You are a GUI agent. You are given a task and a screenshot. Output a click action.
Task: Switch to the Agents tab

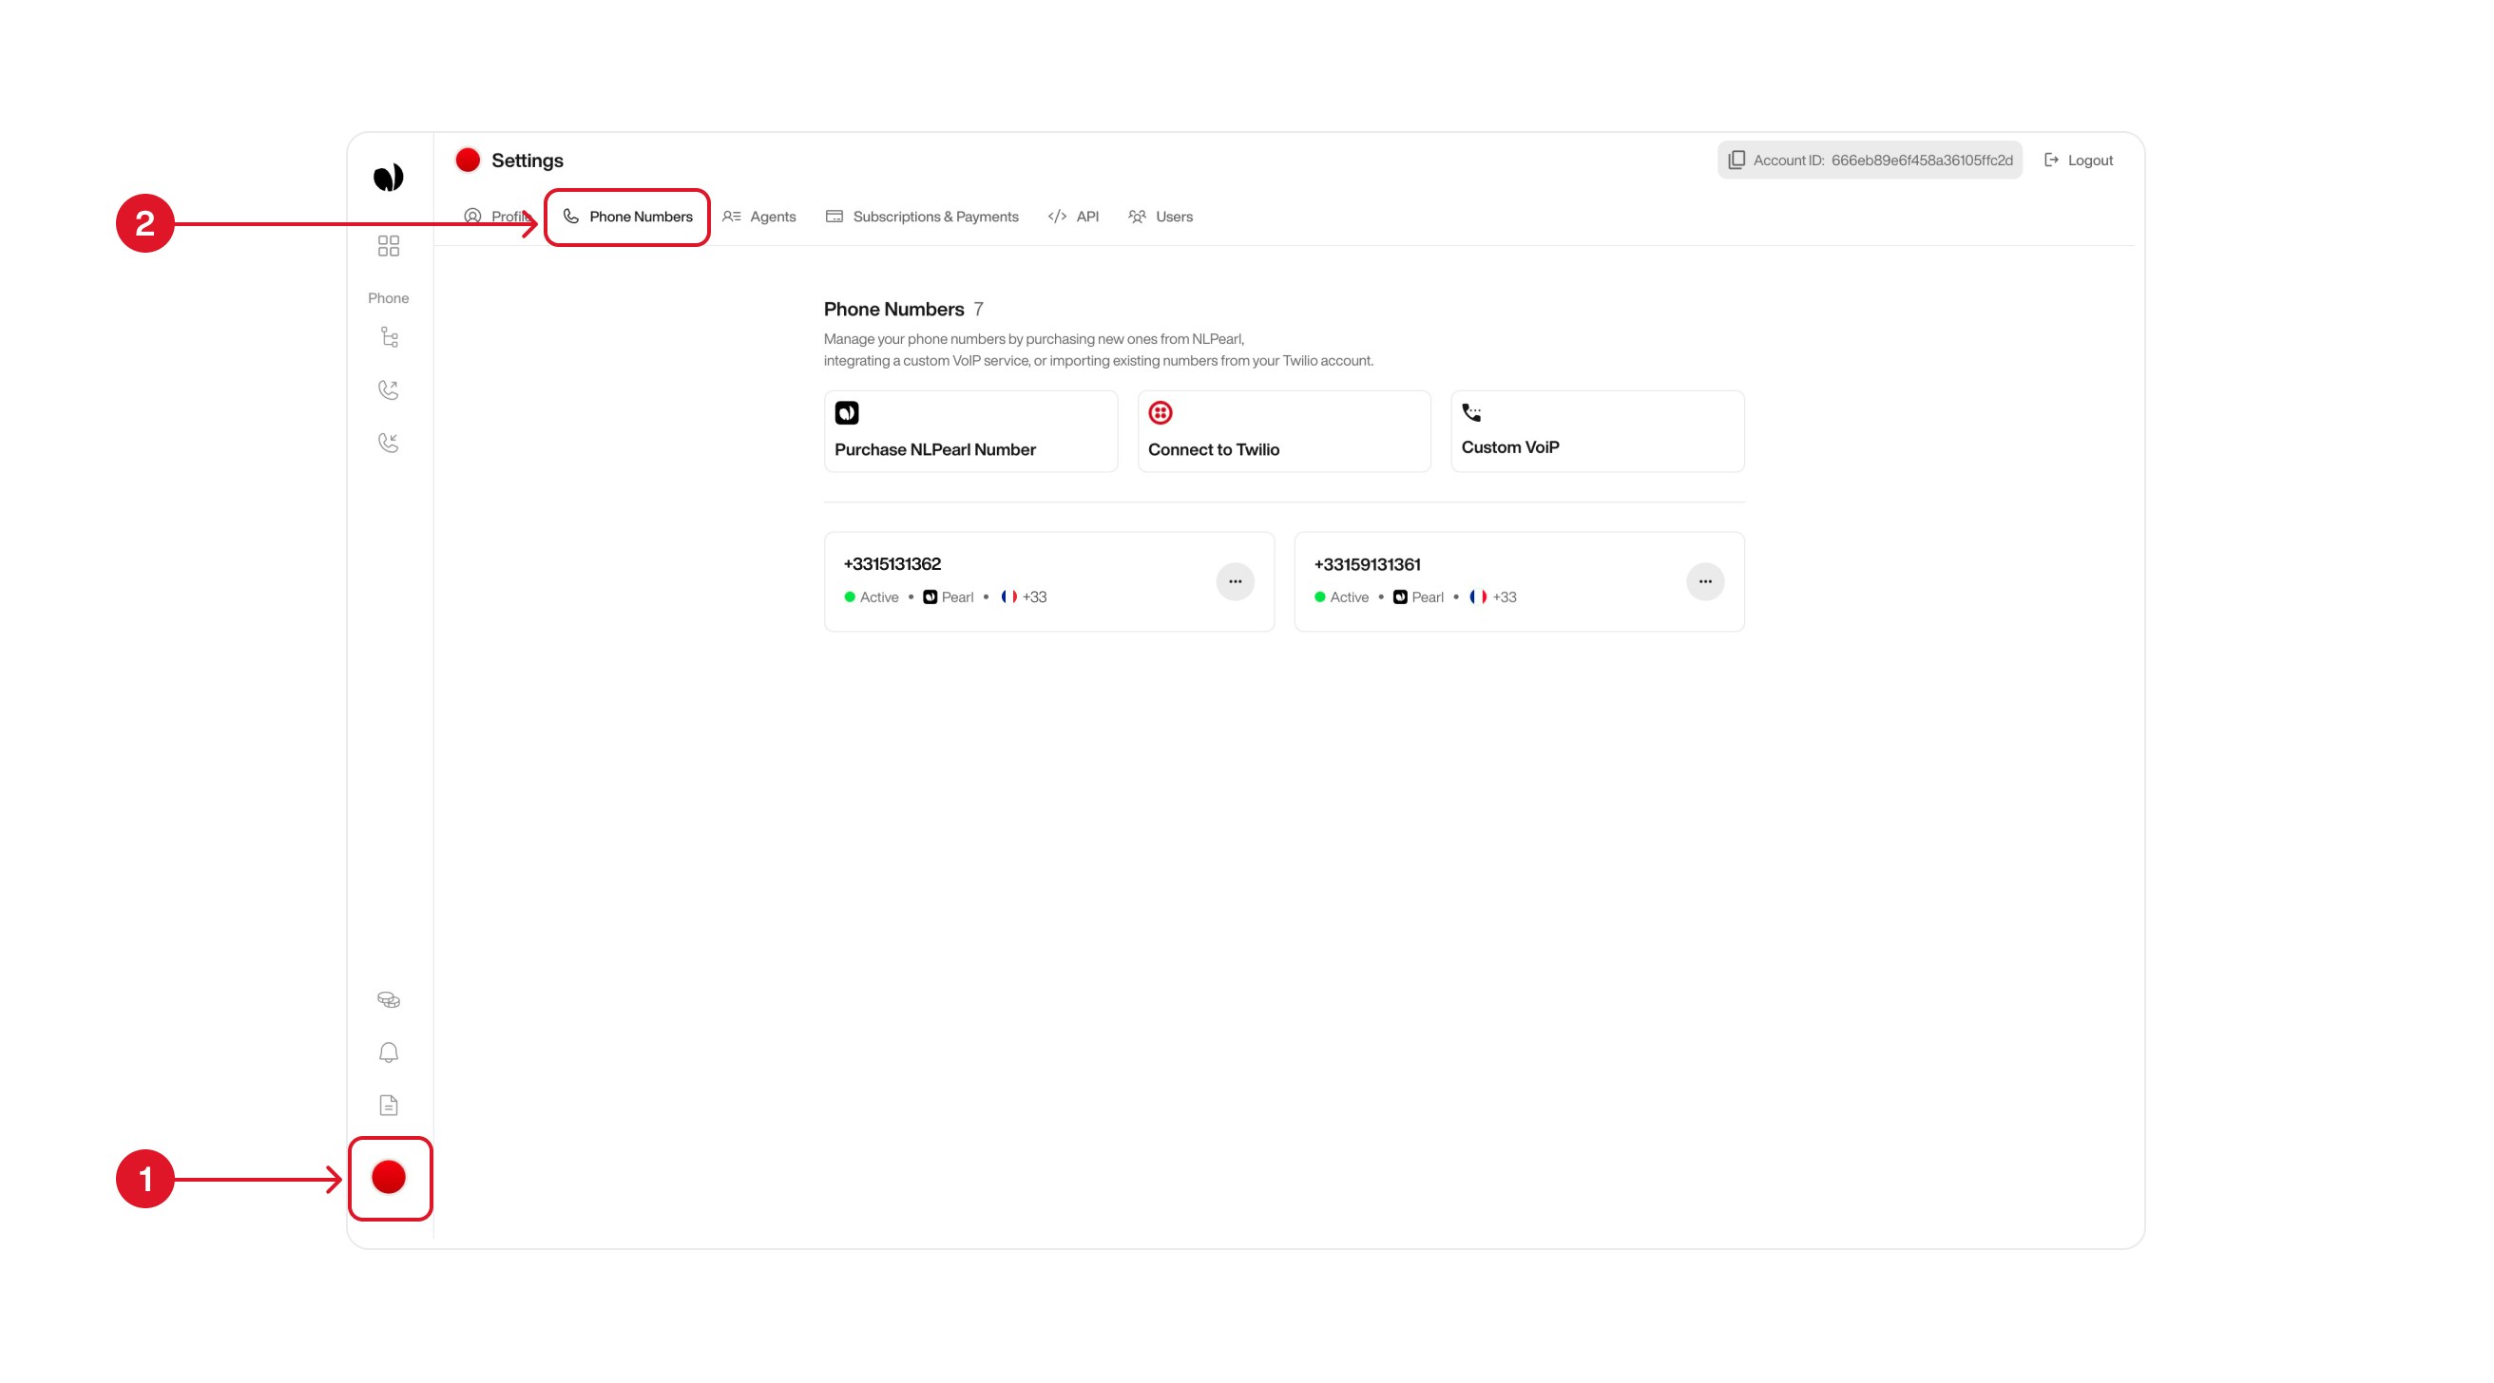coord(761,217)
